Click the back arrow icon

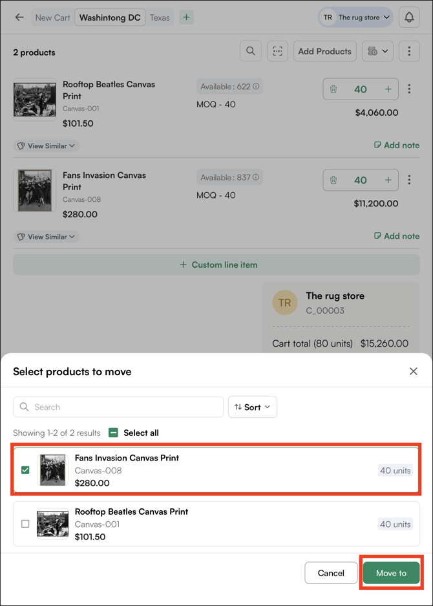pyautogui.click(x=19, y=17)
